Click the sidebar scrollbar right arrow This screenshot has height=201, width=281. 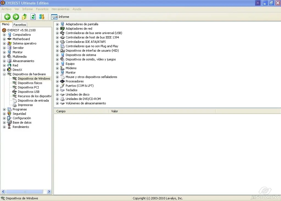(x=49, y=191)
